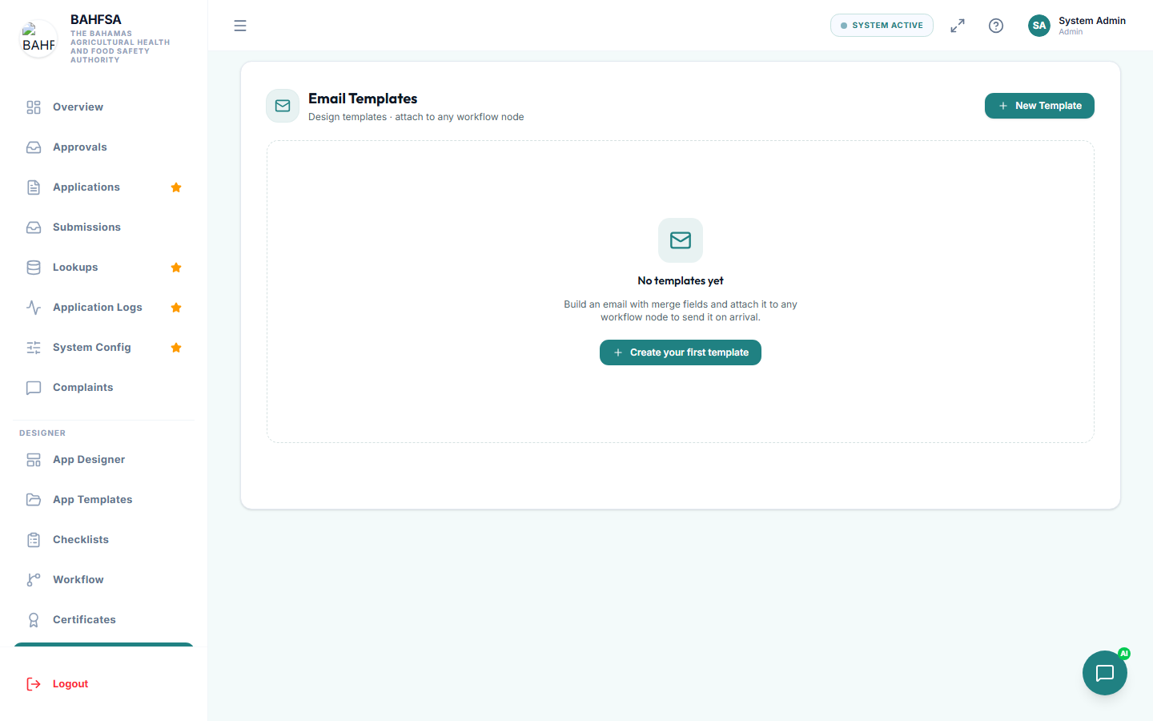Viewport: 1153px width, 721px height.
Task: Click the "Design templates · attach to any workflow node" subtitle
Action: (x=416, y=117)
